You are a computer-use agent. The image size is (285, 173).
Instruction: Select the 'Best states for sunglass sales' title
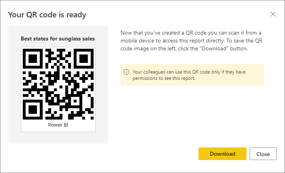click(58, 39)
